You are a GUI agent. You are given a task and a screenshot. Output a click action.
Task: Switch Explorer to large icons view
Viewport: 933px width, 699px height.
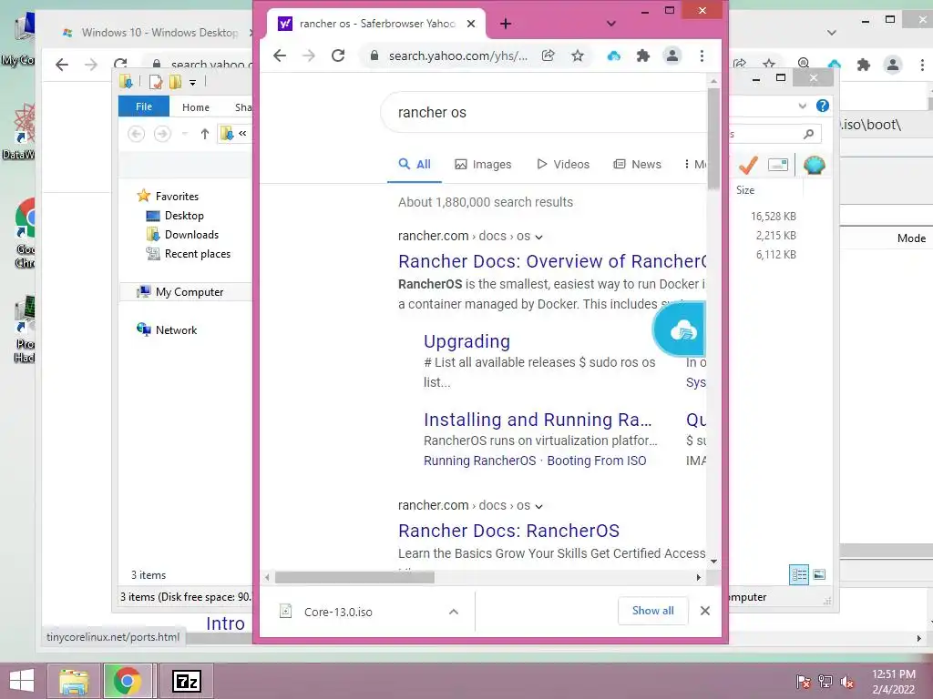[x=819, y=574]
